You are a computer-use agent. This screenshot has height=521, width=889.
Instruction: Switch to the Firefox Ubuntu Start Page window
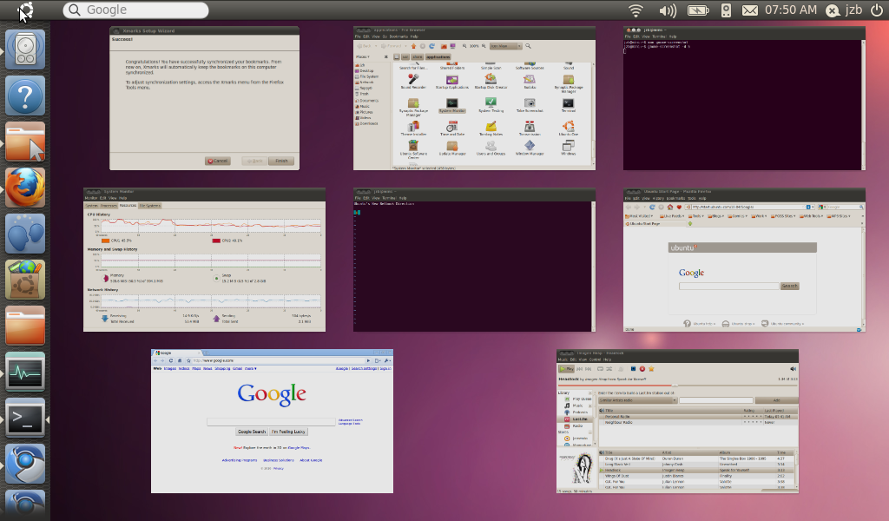point(744,259)
